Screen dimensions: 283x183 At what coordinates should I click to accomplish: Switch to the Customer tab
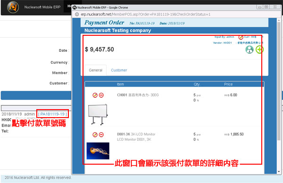[x=119, y=70]
